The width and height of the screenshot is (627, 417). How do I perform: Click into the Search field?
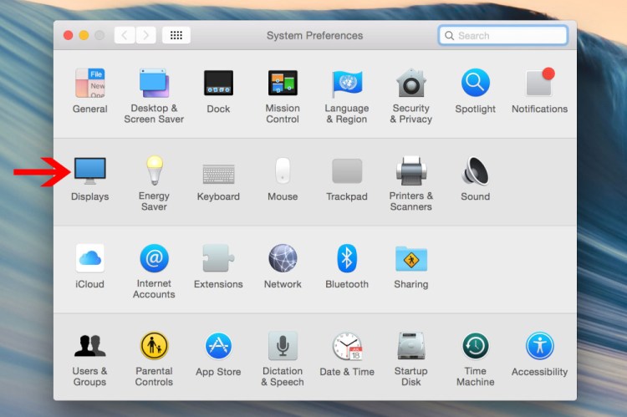(503, 35)
